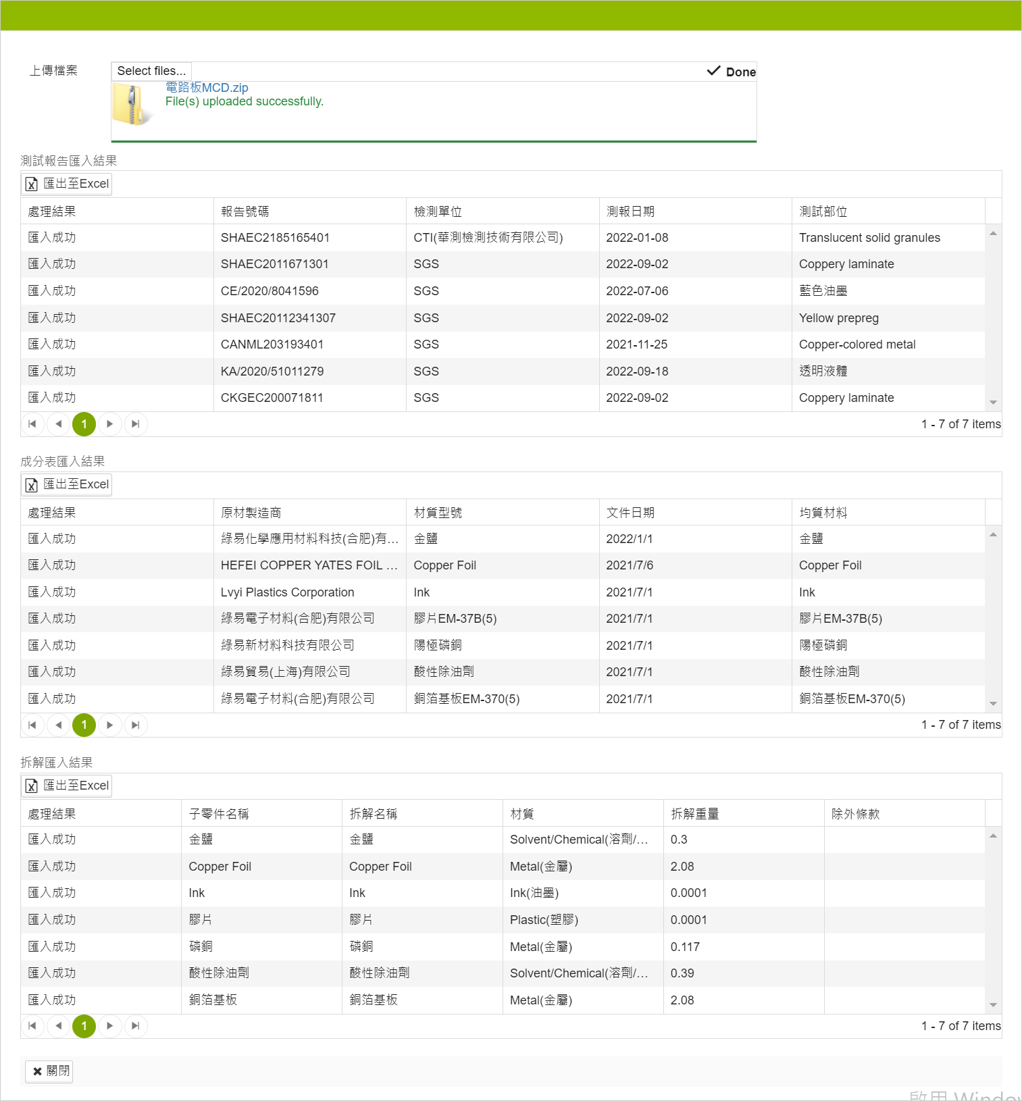Go to previous page in composition table pager
The height and width of the screenshot is (1101, 1022).
point(59,725)
